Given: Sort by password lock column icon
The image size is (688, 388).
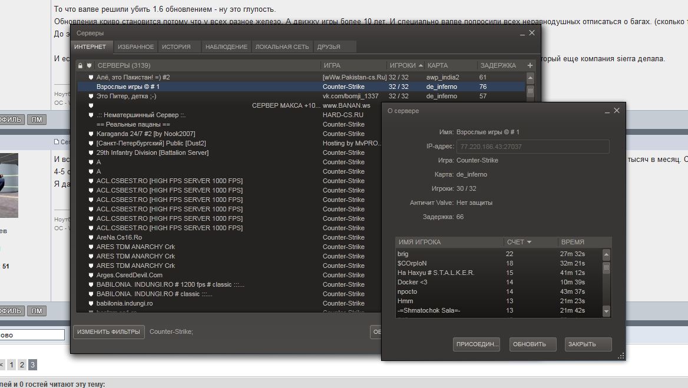Looking at the screenshot, I should point(80,65).
